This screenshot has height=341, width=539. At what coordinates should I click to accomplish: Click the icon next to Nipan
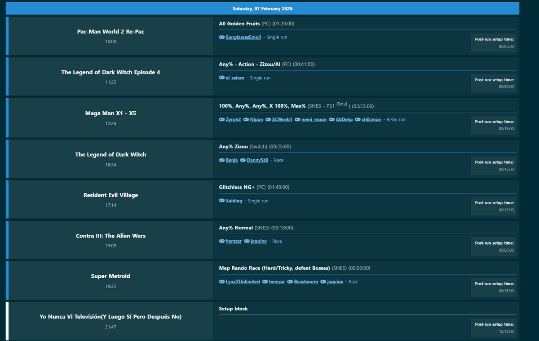[246, 120]
